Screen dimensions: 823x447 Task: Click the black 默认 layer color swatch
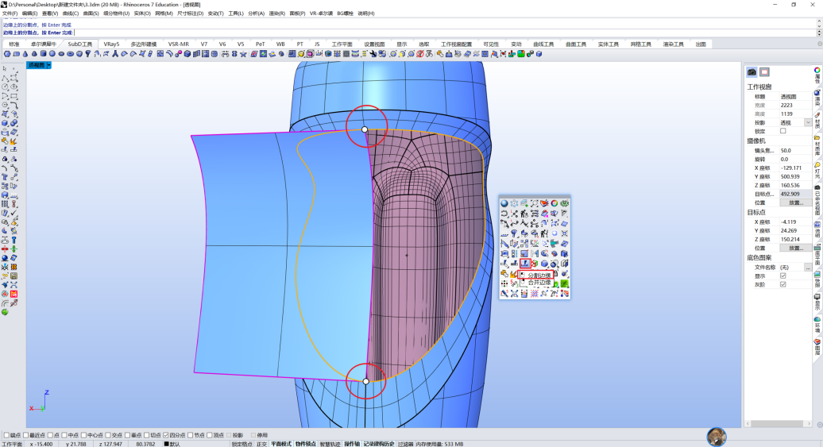click(166, 444)
